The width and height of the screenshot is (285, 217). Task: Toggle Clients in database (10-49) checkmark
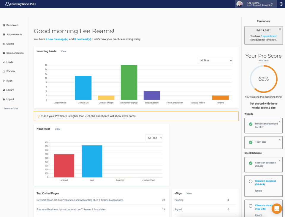pyautogui.click(x=251, y=163)
